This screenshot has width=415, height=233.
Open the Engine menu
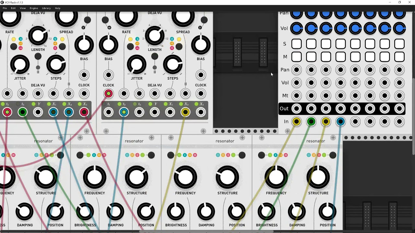point(34,8)
